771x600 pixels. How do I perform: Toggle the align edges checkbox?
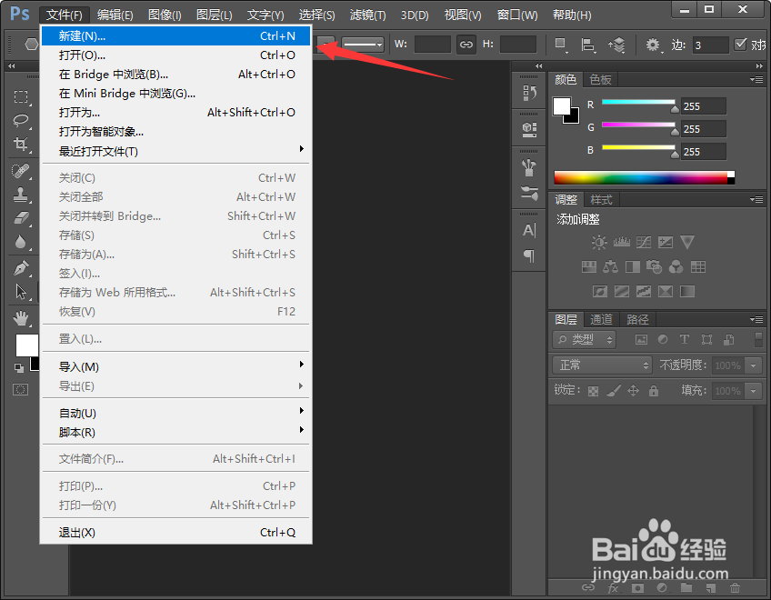point(740,45)
